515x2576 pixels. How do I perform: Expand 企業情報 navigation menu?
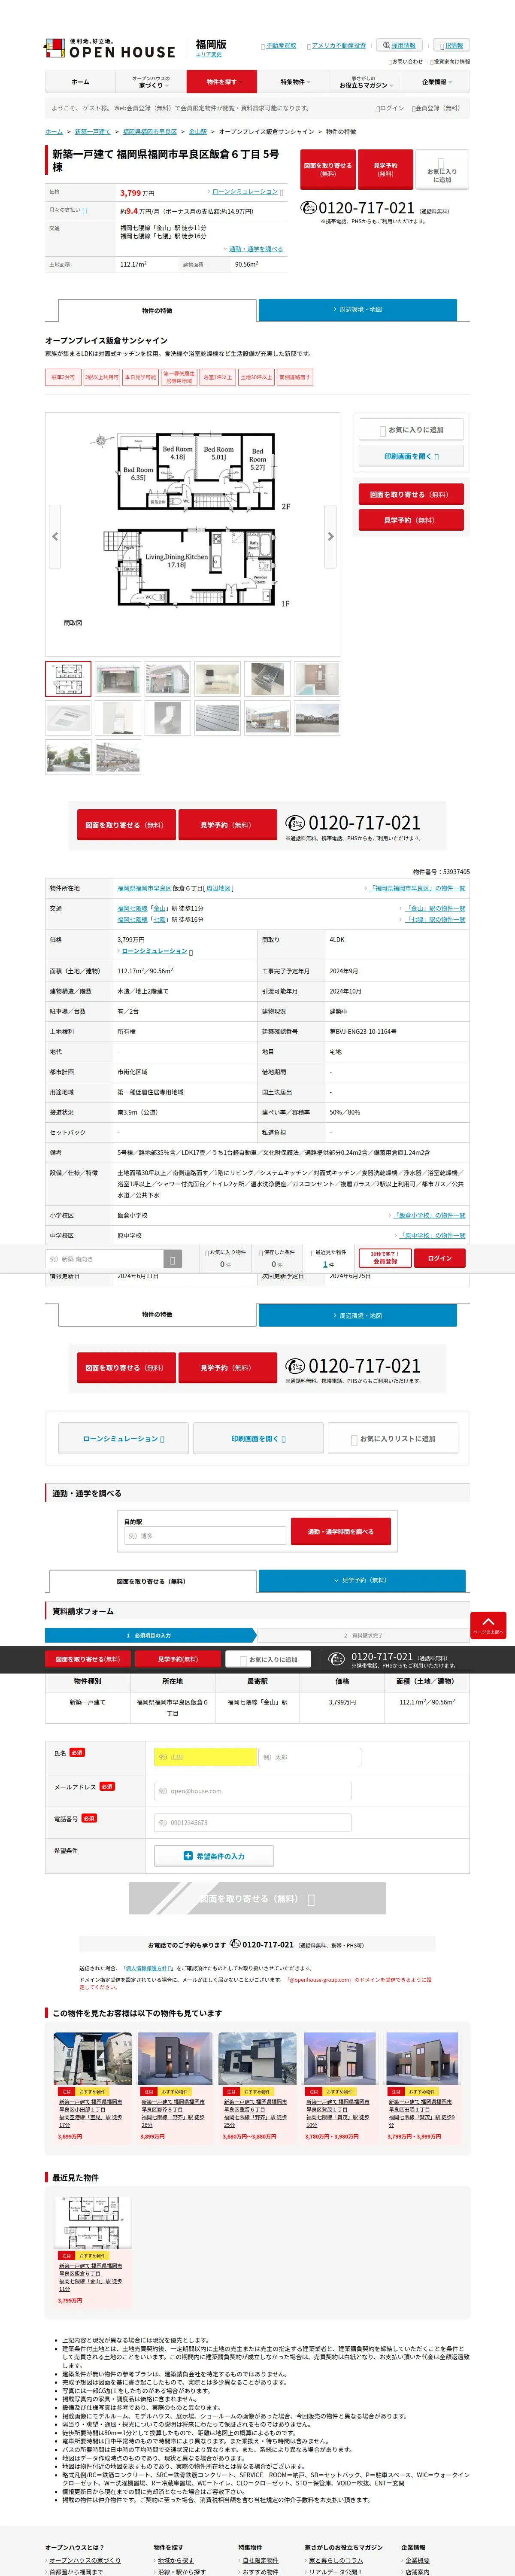pos(435,82)
